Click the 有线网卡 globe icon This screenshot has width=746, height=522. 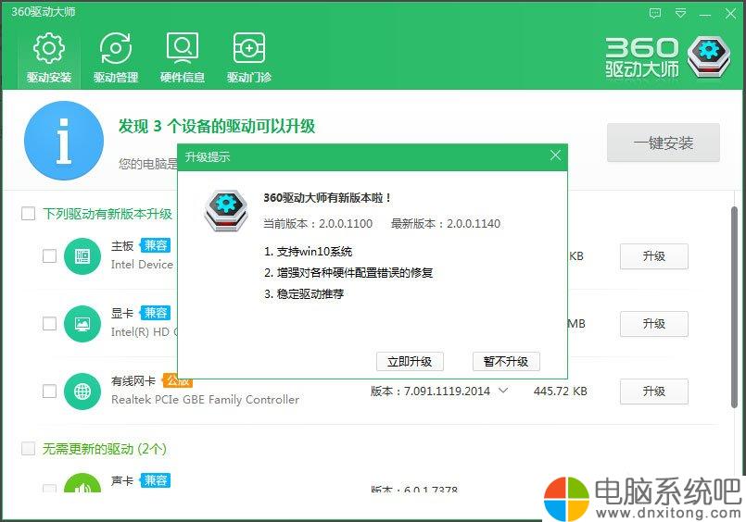82,391
